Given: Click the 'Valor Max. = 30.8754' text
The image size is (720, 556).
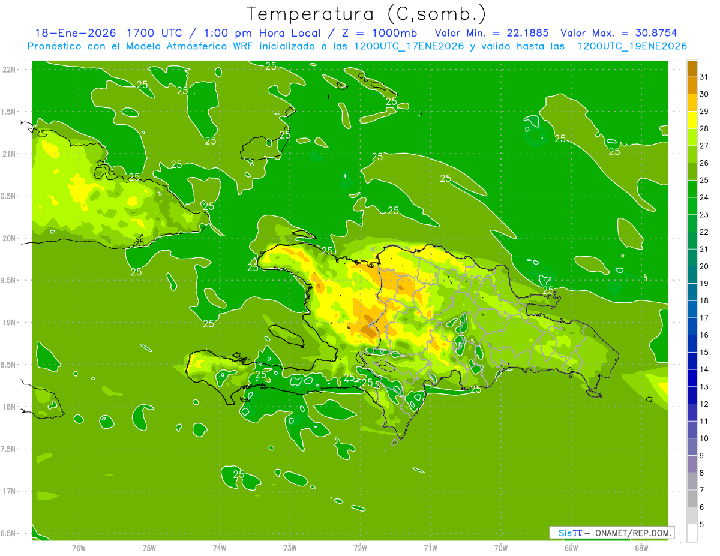Looking at the screenshot, I should 619,33.
